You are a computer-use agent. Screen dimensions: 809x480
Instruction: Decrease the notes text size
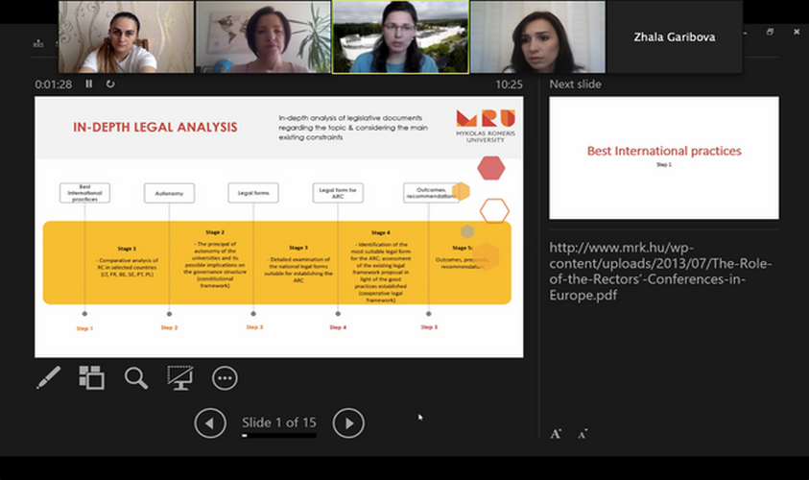tap(582, 434)
